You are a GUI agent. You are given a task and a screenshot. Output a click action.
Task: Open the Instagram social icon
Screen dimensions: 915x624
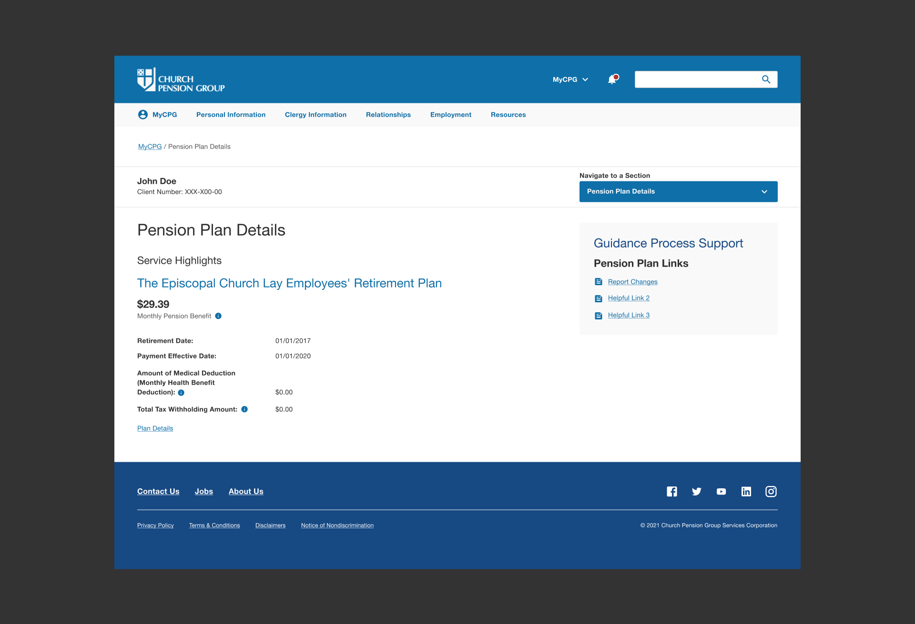(x=771, y=492)
